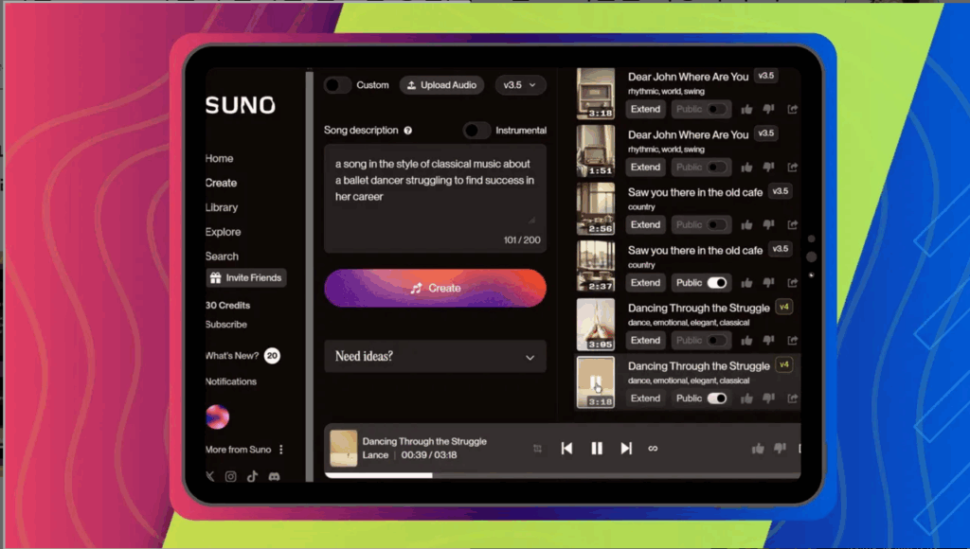Click the gradient Create button

(x=435, y=288)
